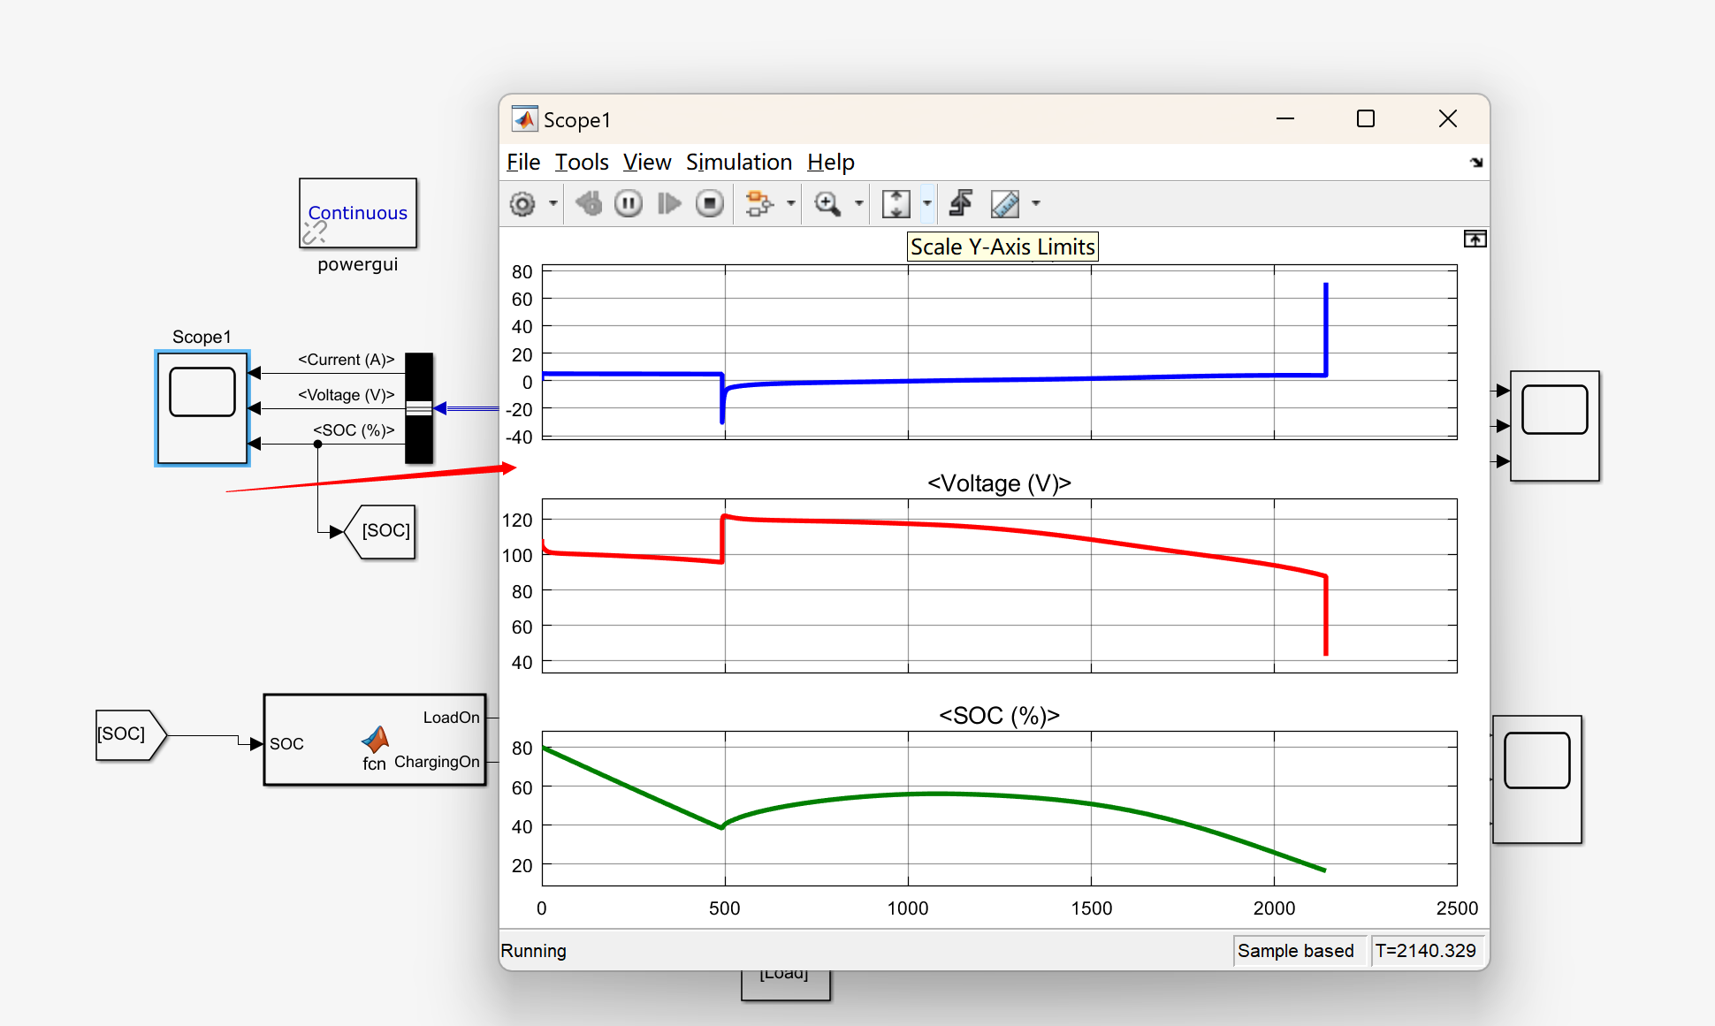Open the Triggers tool icon
Image resolution: width=1715 pixels, height=1026 pixels.
coord(961,204)
